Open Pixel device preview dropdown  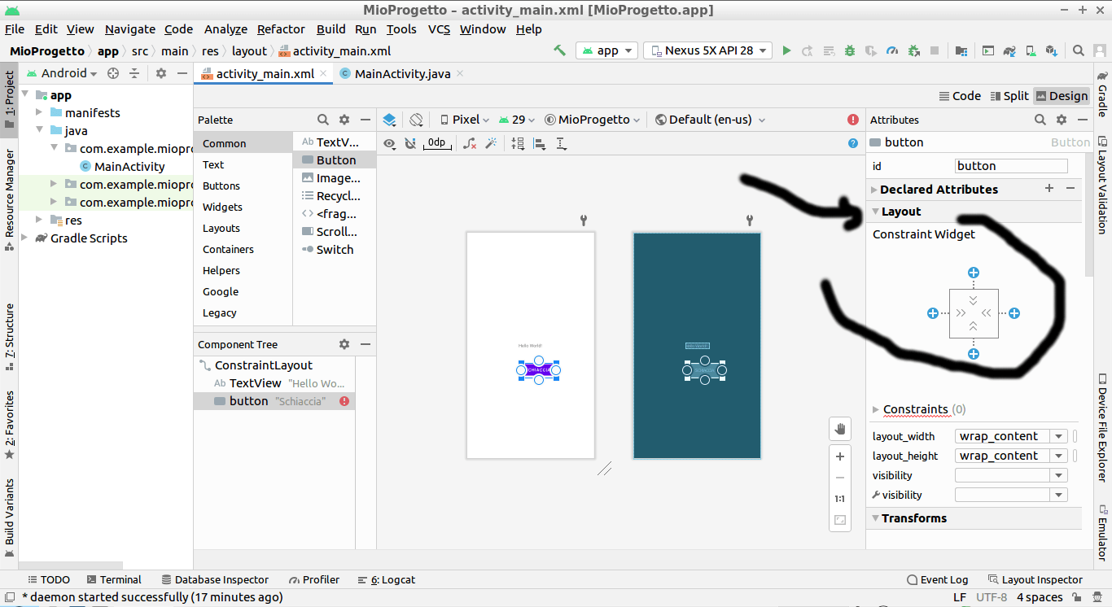465,120
